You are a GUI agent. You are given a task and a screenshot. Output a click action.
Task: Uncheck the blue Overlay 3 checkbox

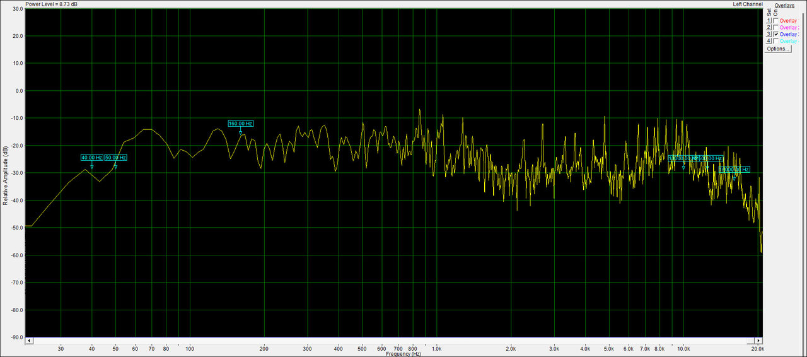click(x=775, y=34)
